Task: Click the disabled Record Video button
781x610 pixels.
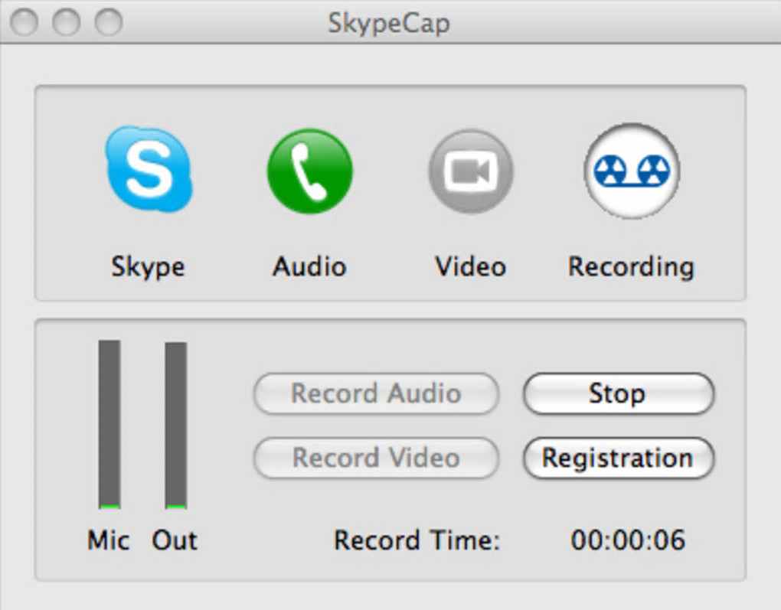Action: (376, 458)
